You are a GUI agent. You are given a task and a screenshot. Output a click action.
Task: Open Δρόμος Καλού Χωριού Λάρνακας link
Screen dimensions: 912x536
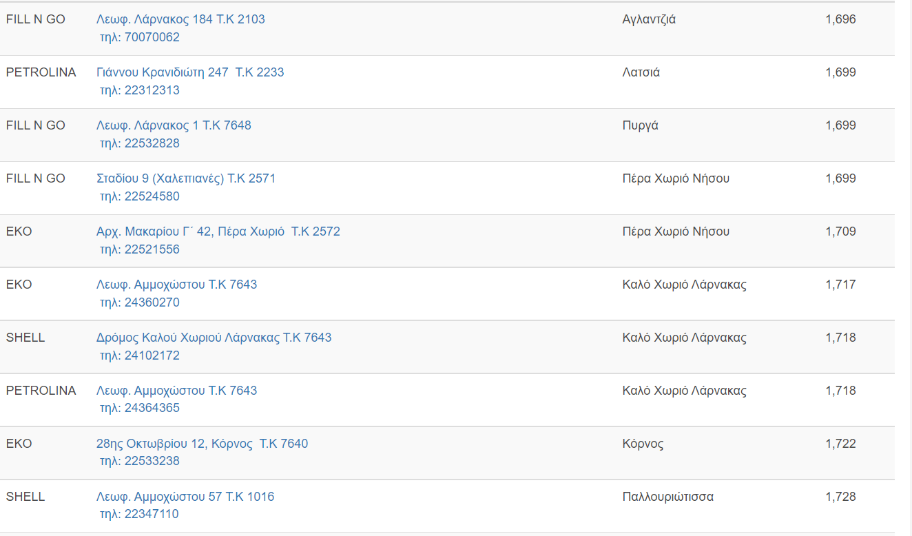[214, 338]
